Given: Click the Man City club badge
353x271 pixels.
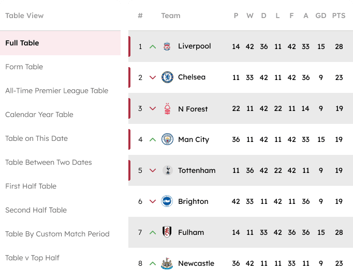Looking at the screenshot, I should [x=167, y=139].
